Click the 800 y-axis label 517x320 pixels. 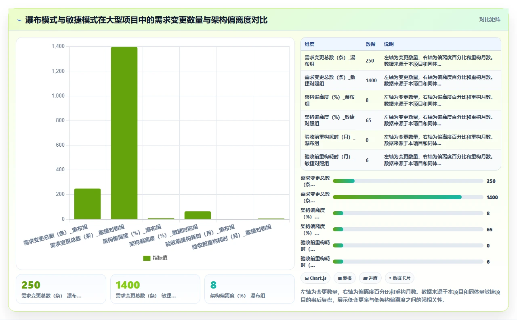60,121
